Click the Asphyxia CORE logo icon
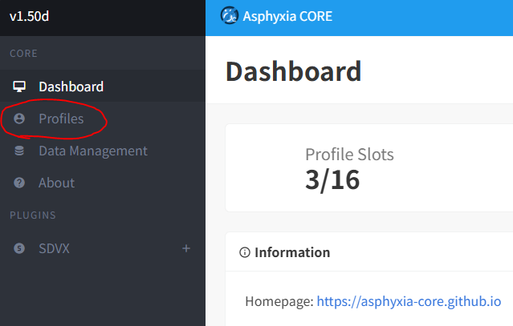 click(230, 15)
